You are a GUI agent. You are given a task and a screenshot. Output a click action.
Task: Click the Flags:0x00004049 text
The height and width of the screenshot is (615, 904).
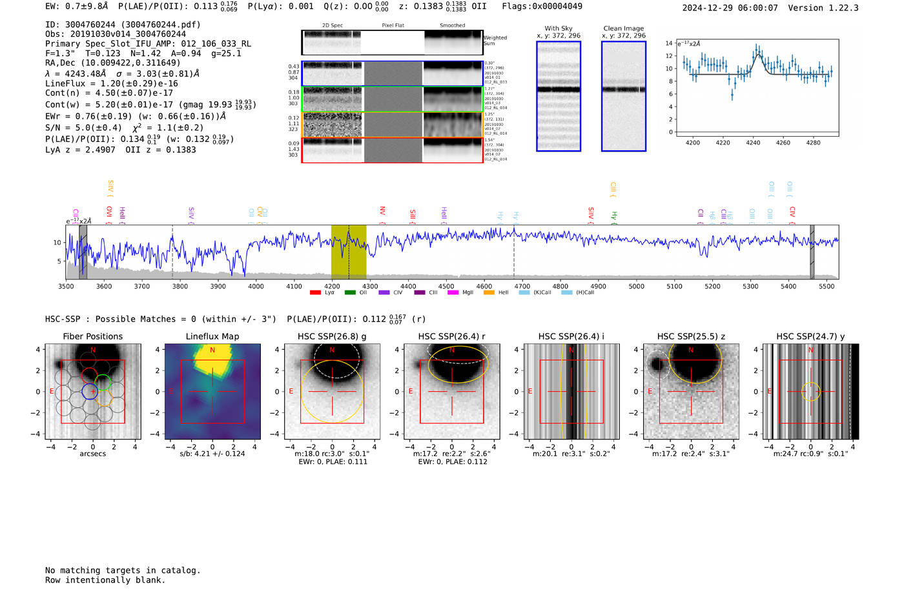(542, 6)
